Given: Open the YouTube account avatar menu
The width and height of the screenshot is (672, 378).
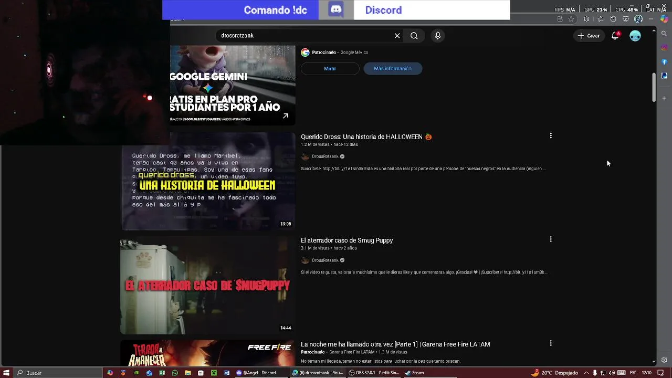Looking at the screenshot, I should tap(635, 36).
